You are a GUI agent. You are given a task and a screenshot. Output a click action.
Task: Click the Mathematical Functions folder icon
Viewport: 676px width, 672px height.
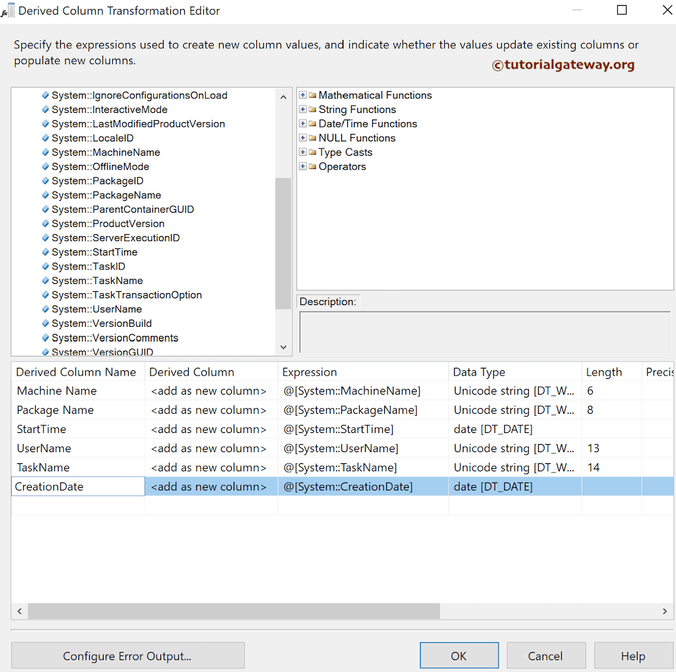[x=312, y=95]
